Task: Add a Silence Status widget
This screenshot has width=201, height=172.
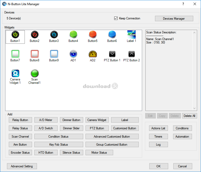Action: (71, 153)
